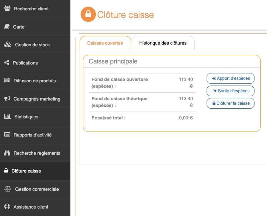Screen dimensions: 267x216
Task: Click the Assistance client lifebuoy icon
Action: click(7, 207)
